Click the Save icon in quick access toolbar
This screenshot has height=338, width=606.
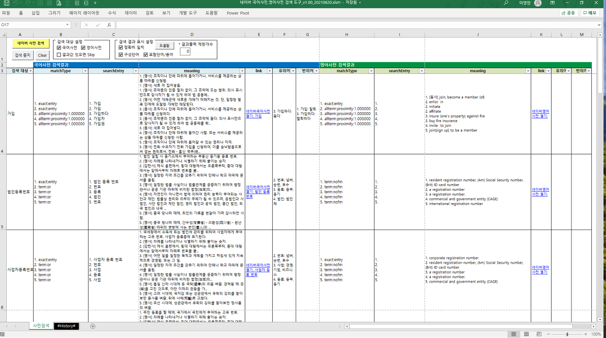tap(6, 3)
